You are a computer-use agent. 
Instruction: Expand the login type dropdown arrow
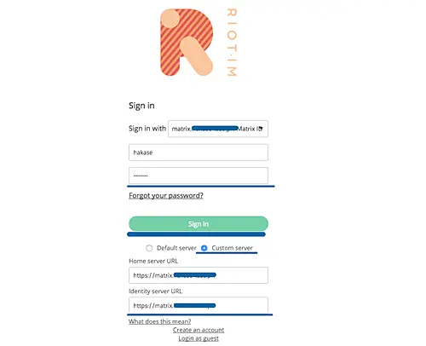[x=261, y=129]
